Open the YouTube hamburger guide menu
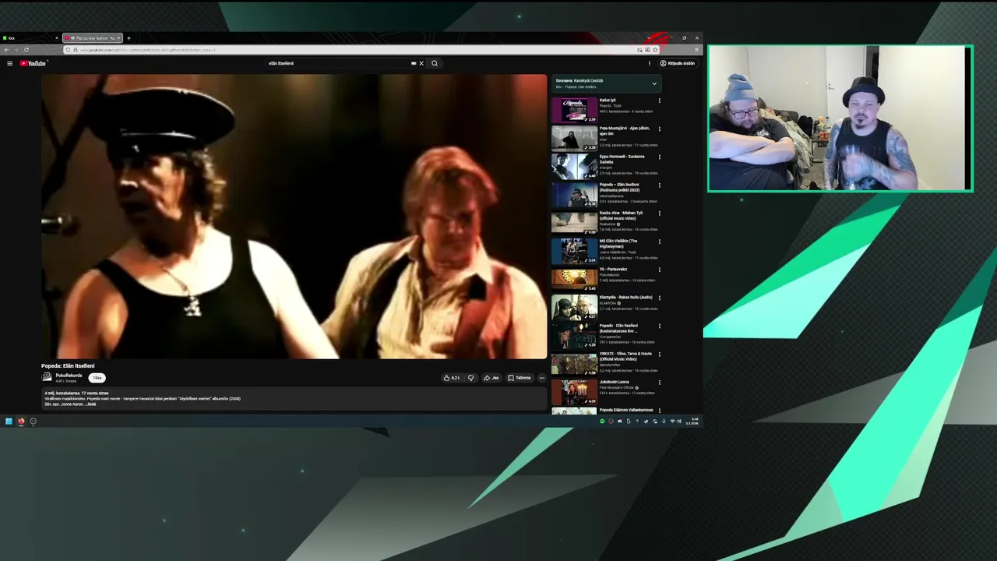Viewport: 997px width, 561px height. coord(9,63)
